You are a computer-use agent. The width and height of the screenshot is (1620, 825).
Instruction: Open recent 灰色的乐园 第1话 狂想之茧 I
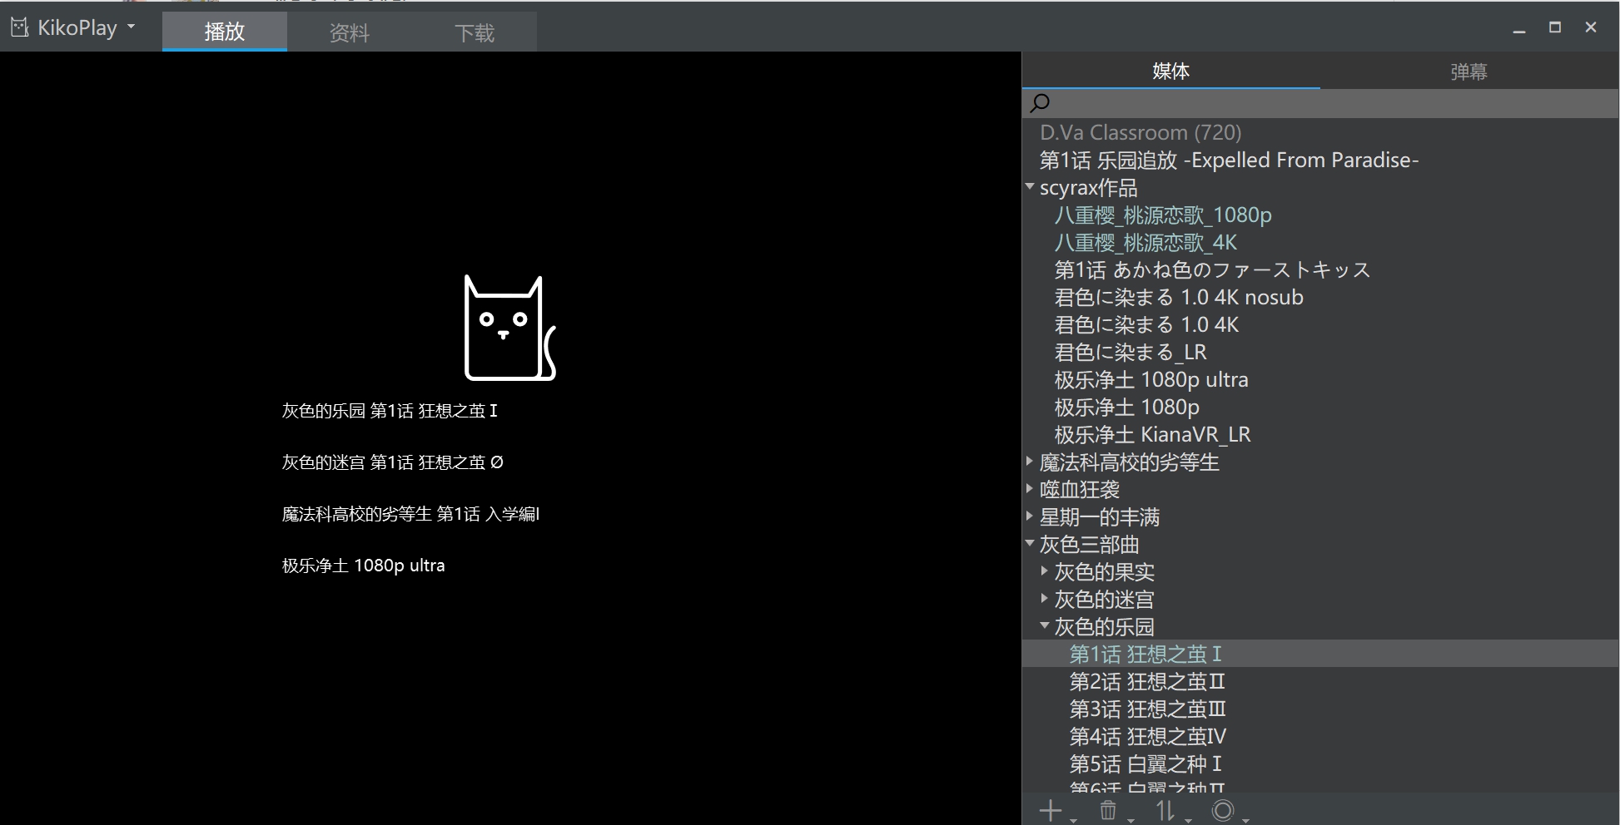click(x=390, y=411)
